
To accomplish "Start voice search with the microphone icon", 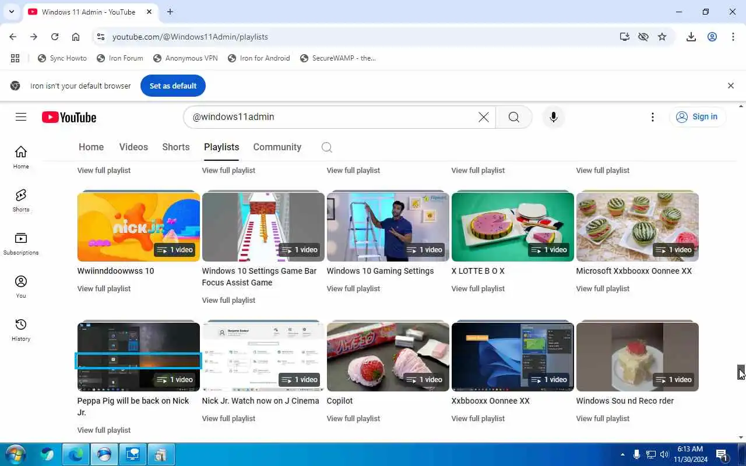I will [554, 117].
